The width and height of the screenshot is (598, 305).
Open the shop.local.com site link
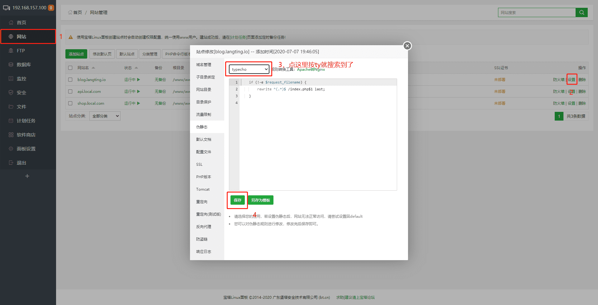(91, 103)
